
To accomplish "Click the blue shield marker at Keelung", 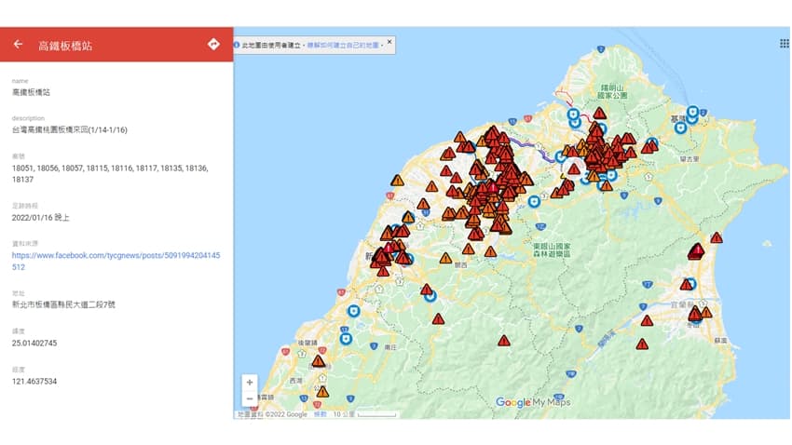I will 693,112.
